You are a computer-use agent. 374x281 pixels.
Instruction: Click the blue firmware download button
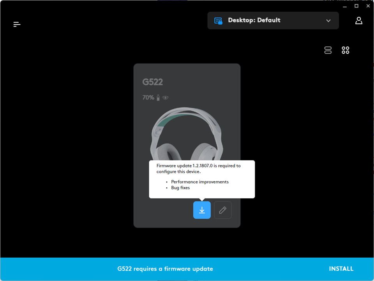202,210
